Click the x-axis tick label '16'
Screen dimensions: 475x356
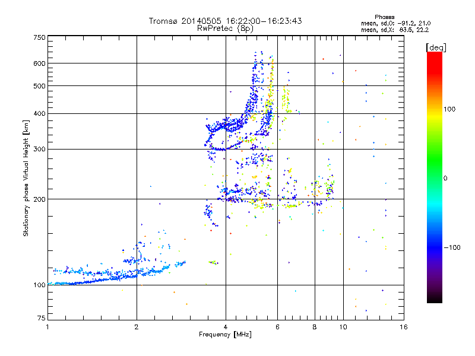(x=404, y=327)
